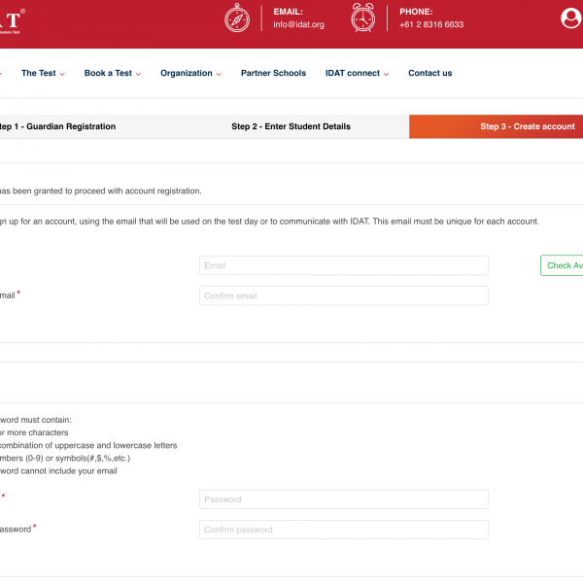Click the Password input field
Viewport: 583px width, 583px height.
[x=344, y=499]
